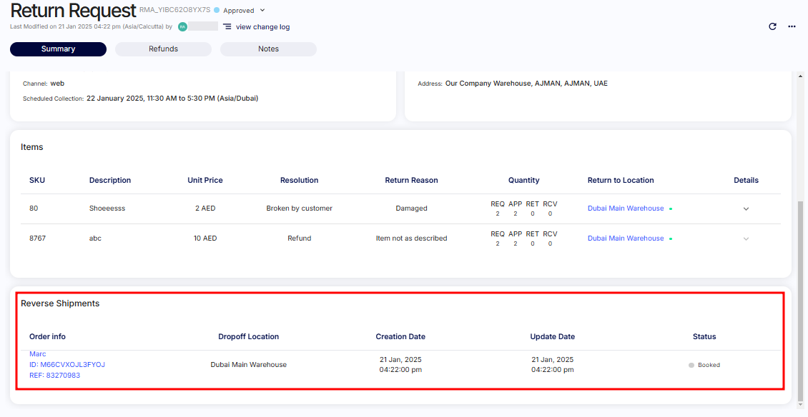Click the view change log list icon
Screen dimensions: 808x417
coord(227,26)
